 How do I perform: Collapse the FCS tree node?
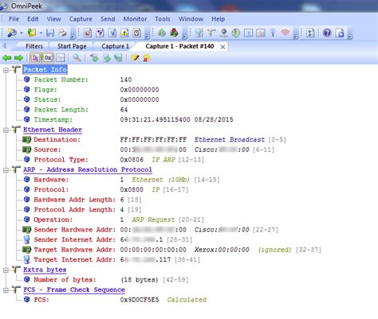tap(6, 290)
